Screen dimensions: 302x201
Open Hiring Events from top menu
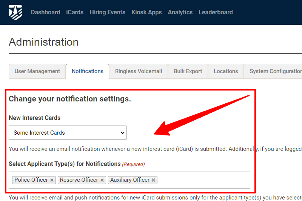tap(107, 12)
